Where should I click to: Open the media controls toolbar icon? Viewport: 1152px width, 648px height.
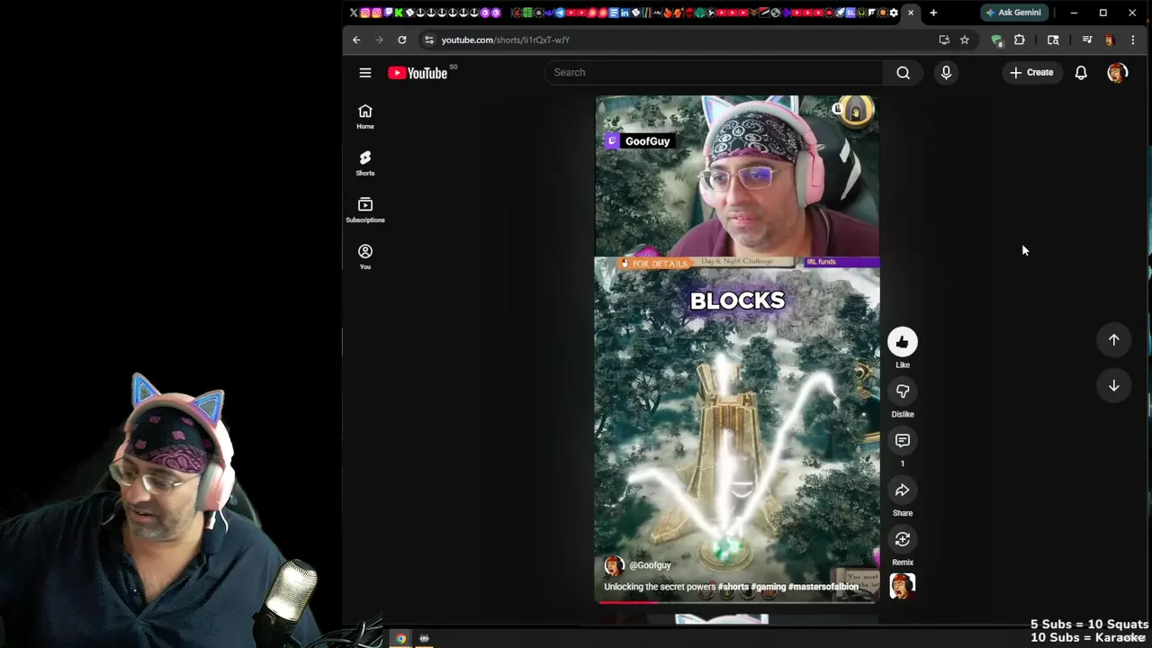point(1087,40)
